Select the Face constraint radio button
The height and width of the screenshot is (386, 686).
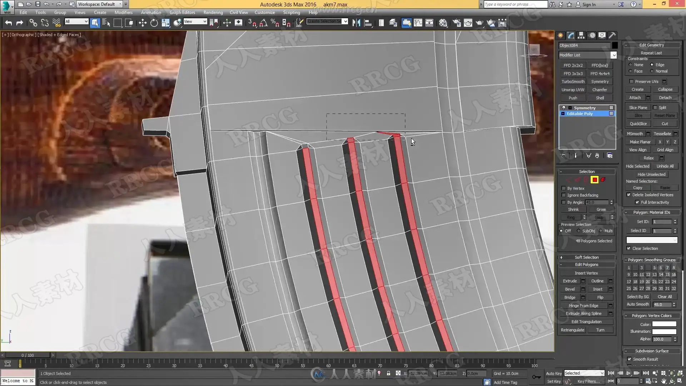[x=631, y=71]
